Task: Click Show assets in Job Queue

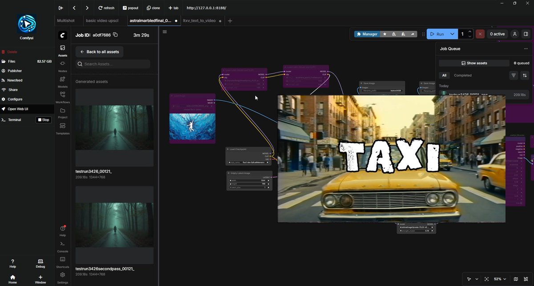Action: pyautogui.click(x=474, y=63)
